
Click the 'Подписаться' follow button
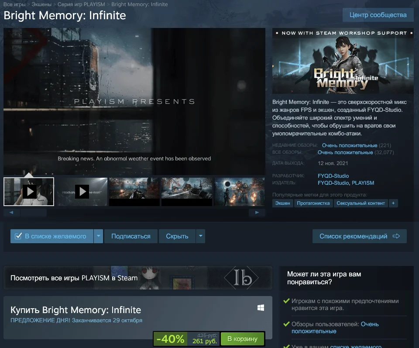(131, 236)
